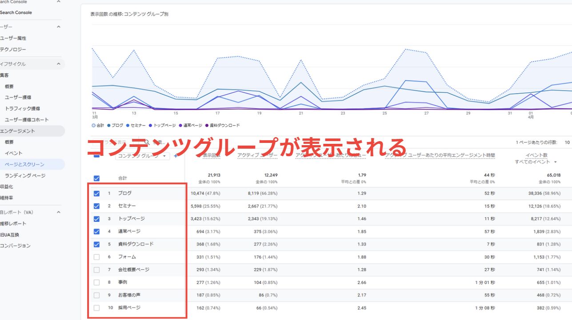Check the フォーム row checkbox
The height and width of the screenshot is (320, 572).
pyautogui.click(x=96, y=257)
